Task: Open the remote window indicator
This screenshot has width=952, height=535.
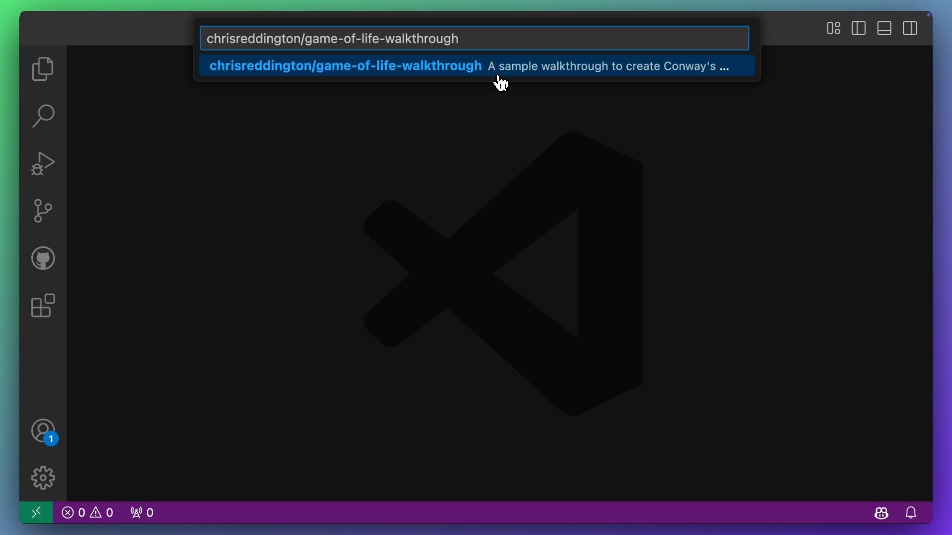Action: pyautogui.click(x=36, y=513)
